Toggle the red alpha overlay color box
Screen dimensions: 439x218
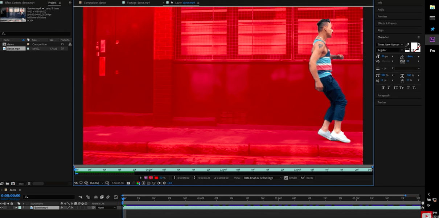(156, 178)
